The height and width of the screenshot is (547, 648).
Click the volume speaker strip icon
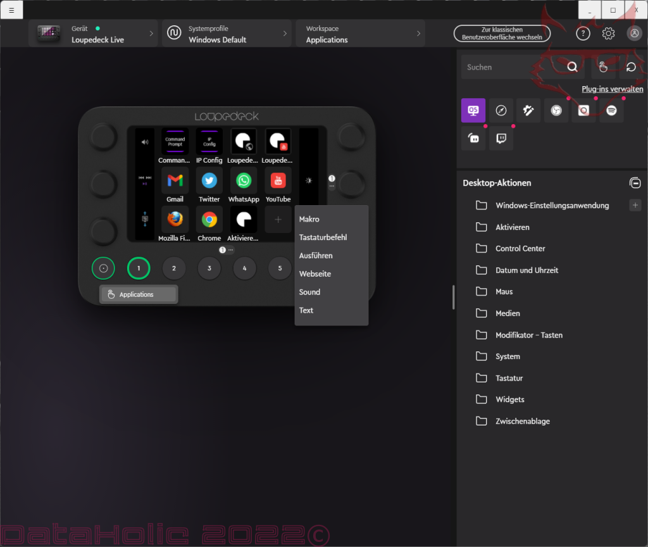(145, 142)
